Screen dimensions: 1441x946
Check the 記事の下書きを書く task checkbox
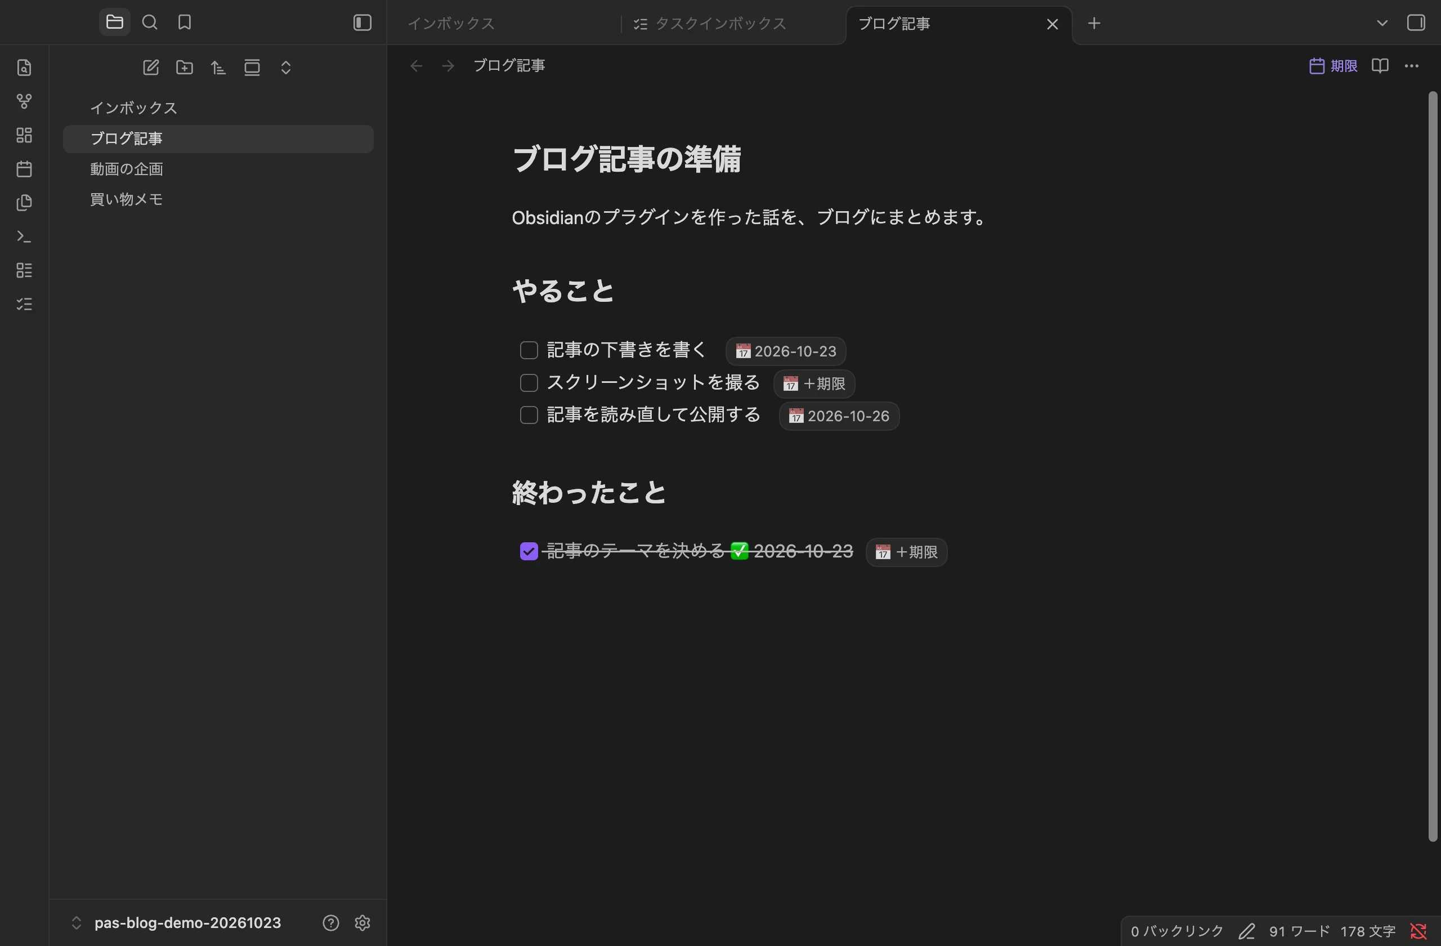coord(529,350)
